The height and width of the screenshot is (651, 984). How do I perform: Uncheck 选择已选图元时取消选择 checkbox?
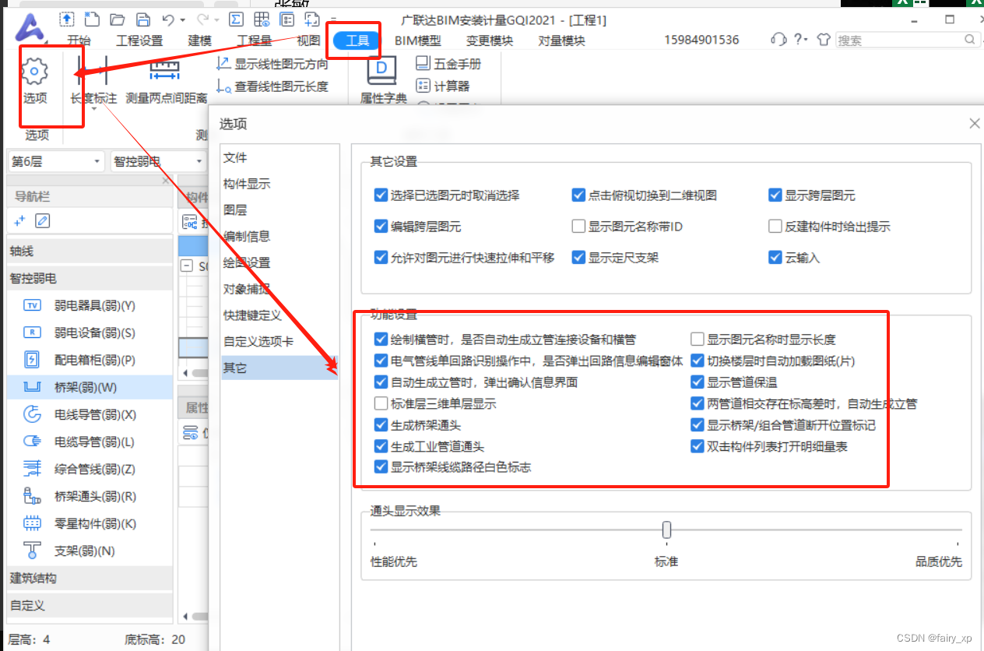[381, 195]
